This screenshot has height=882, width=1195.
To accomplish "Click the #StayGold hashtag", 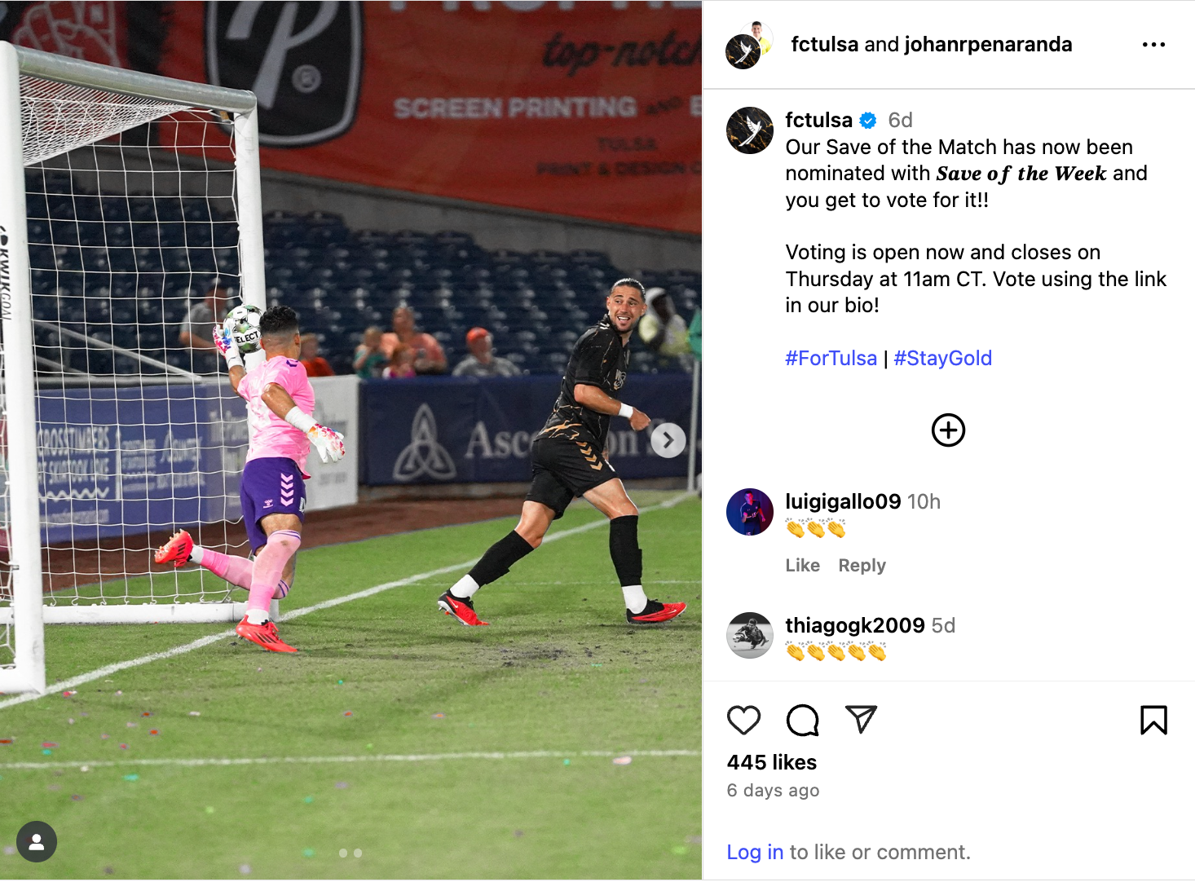I will tap(942, 359).
